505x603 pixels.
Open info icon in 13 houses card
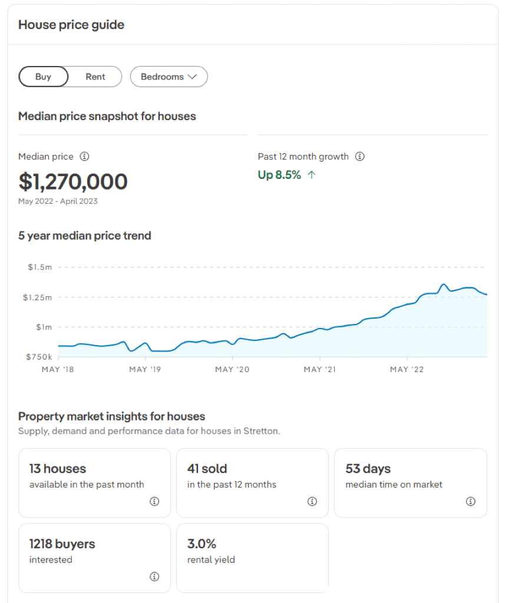154,502
